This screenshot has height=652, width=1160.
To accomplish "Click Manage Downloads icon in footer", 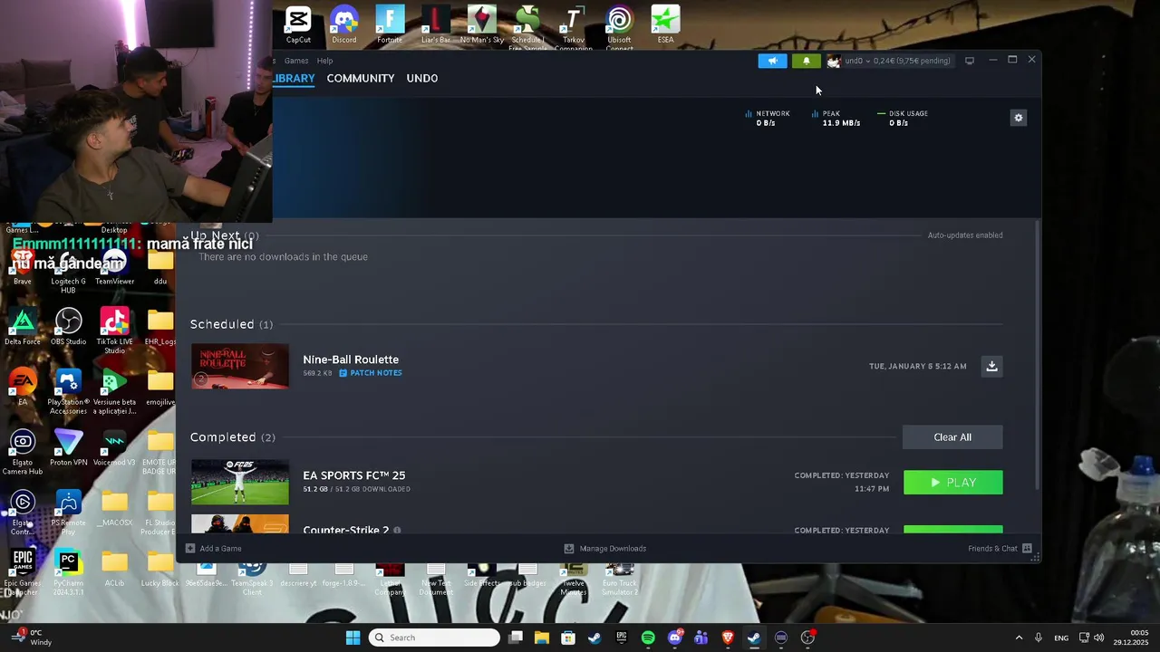I will tap(569, 548).
